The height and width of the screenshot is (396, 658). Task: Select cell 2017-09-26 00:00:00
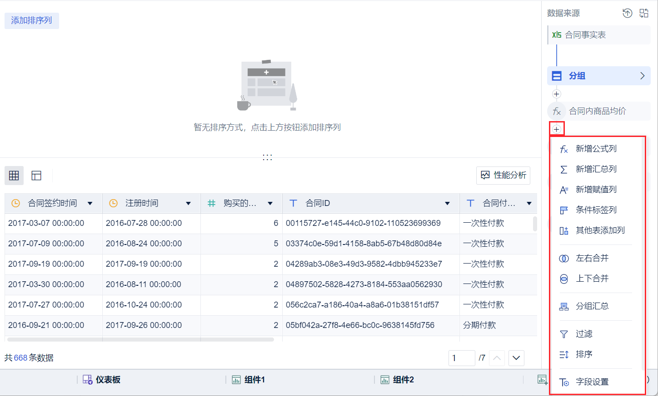[151, 325]
